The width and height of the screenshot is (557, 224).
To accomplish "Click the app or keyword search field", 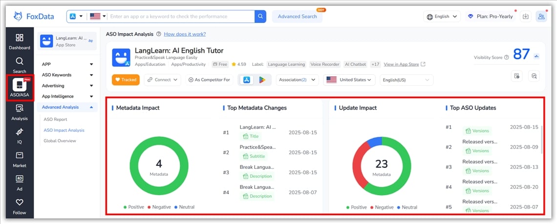I will click(182, 16).
